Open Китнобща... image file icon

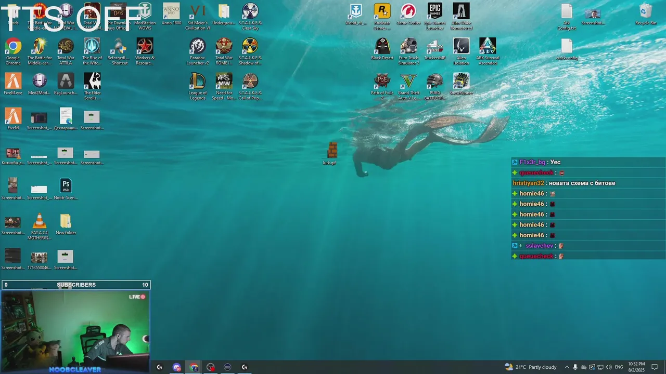click(13, 155)
